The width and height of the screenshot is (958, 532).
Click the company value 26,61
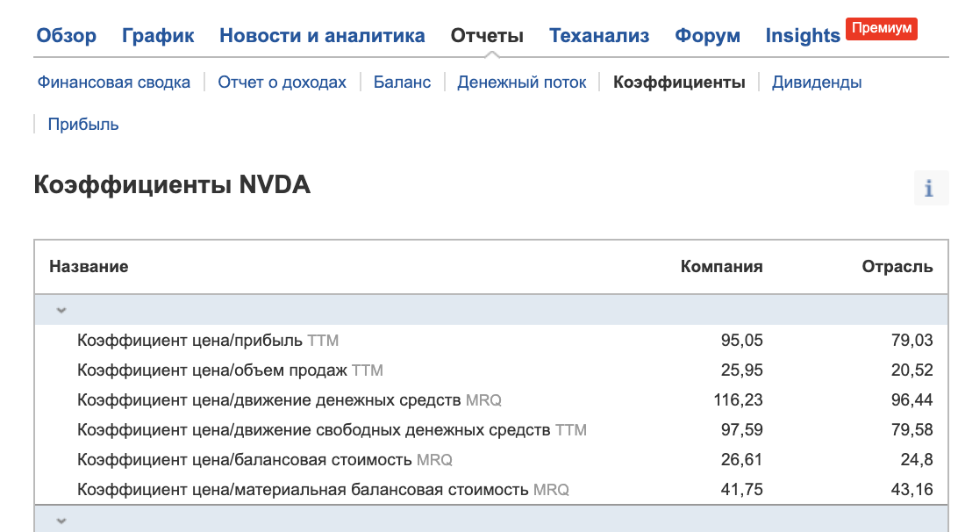coord(741,460)
